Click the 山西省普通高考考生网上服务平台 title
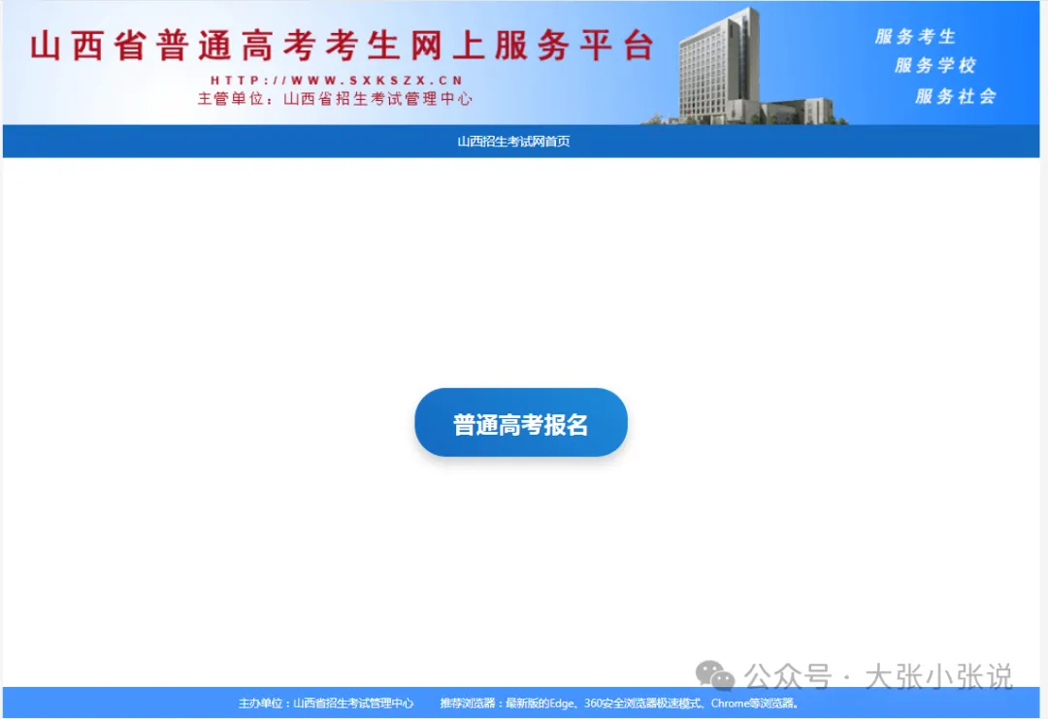This screenshot has height=719, width=1048. click(342, 46)
